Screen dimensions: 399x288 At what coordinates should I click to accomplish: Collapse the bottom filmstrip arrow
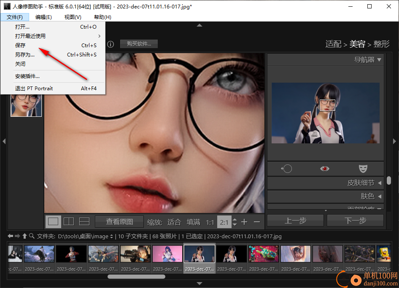click(x=199, y=283)
